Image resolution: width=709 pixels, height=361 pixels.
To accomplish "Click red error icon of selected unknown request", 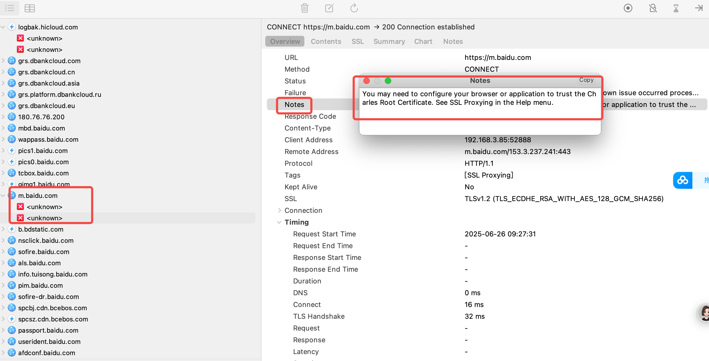I will coord(20,218).
